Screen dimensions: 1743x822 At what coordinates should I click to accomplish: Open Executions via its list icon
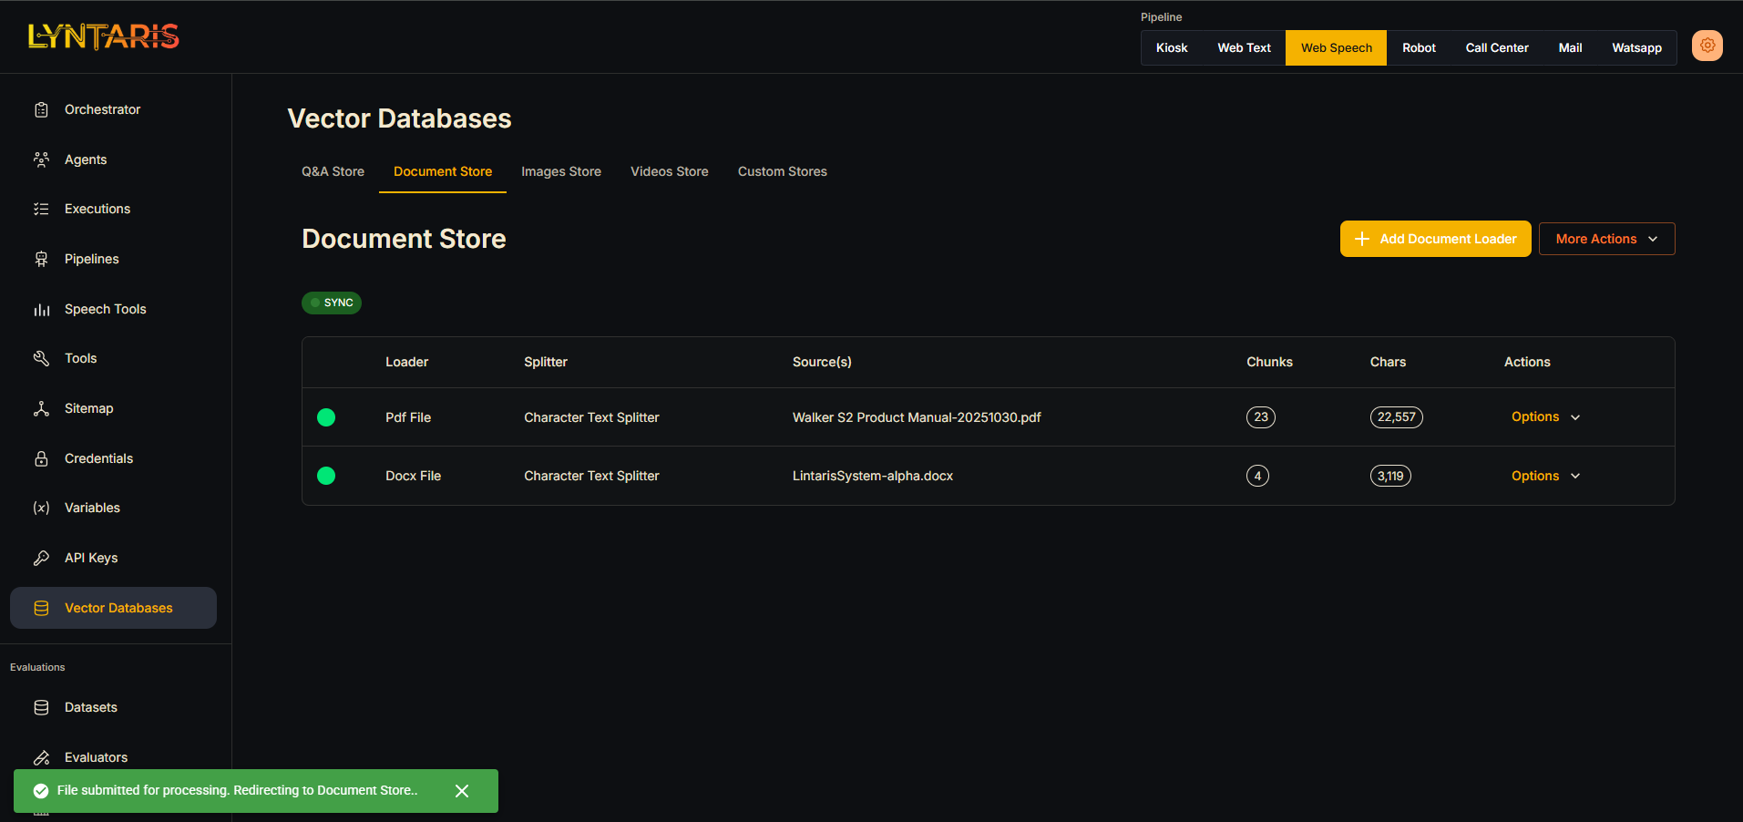(x=41, y=209)
